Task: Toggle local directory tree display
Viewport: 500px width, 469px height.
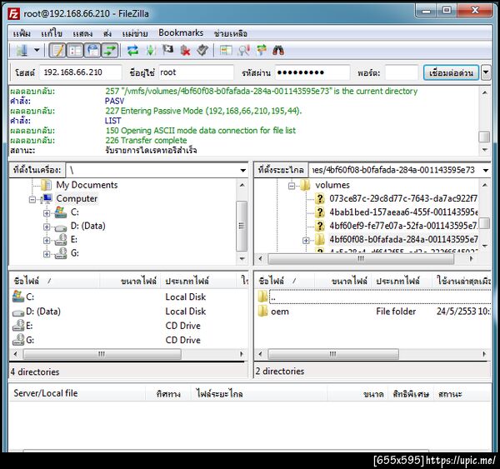Action: 75,50
